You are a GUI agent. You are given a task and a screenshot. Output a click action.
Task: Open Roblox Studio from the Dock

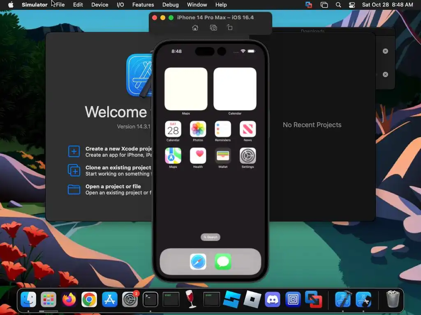[232, 299]
